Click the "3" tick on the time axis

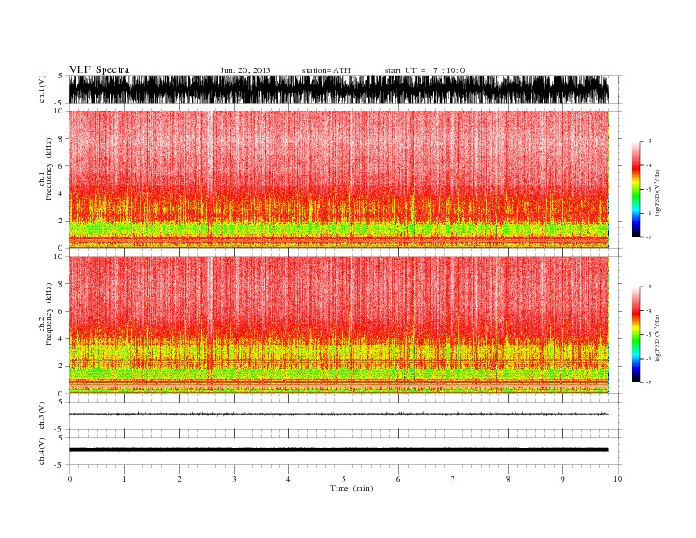point(234,479)
